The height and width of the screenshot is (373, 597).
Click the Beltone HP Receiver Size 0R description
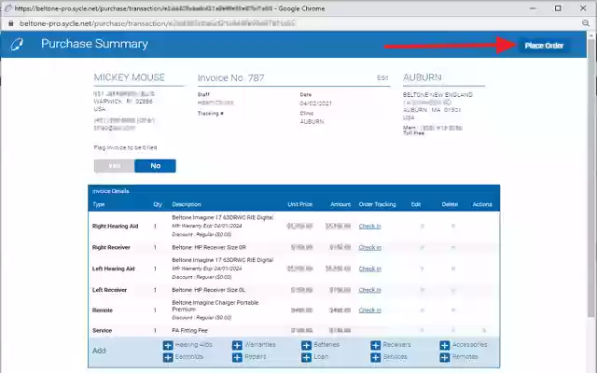coord(209,247)
